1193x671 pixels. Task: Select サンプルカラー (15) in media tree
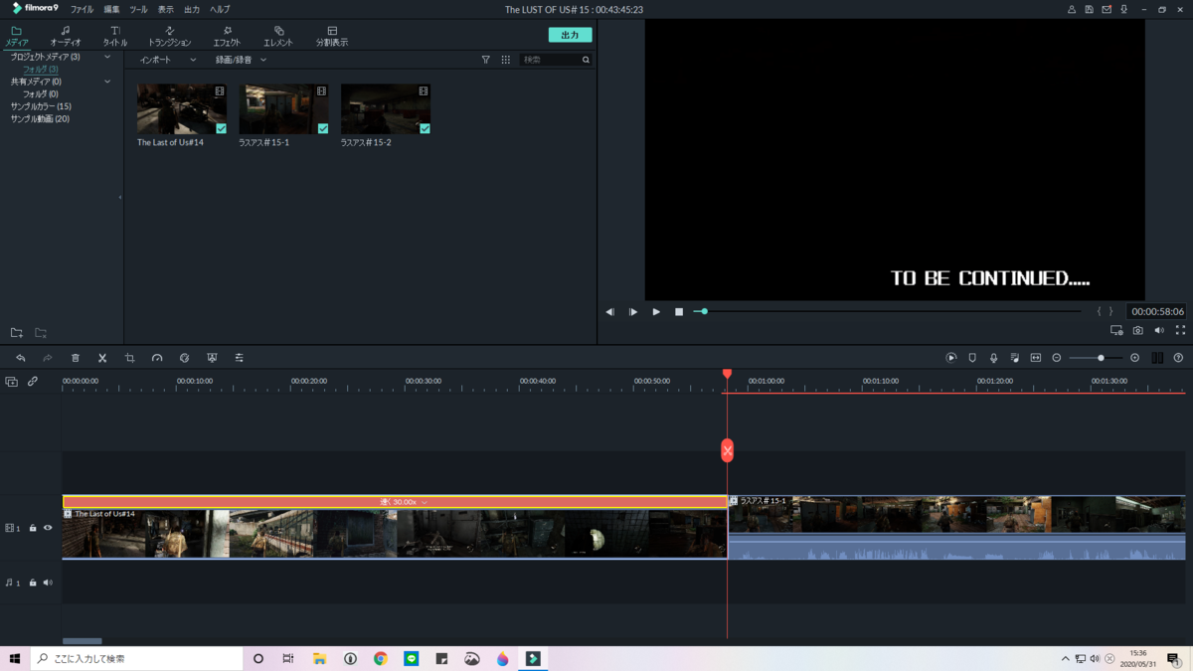(x=41, y=106)
